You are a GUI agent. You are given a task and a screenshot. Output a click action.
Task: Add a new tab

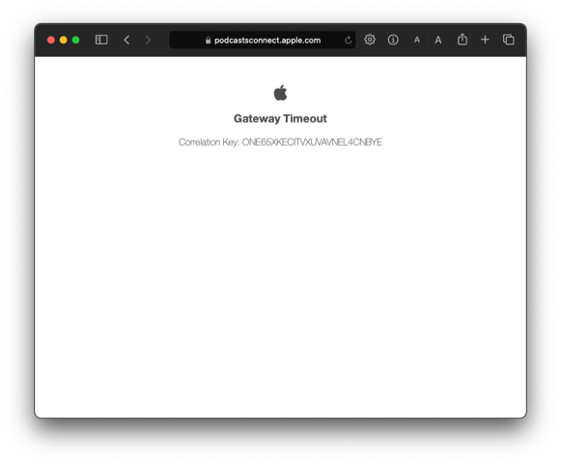[x=485, y=40]
